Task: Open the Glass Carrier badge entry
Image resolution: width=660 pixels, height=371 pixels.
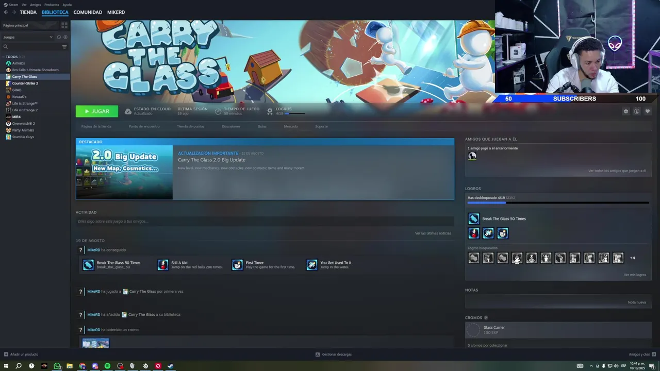Action: point(558,330)
